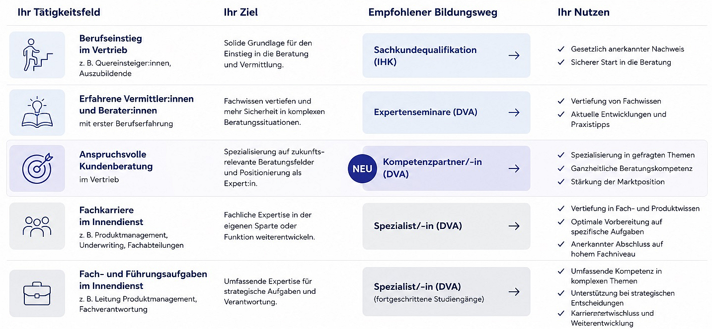This screenshot has width=712, height=329.
Task: Click the arrow beside Expertenseminare (DVA)
Action: coord(514,112)
